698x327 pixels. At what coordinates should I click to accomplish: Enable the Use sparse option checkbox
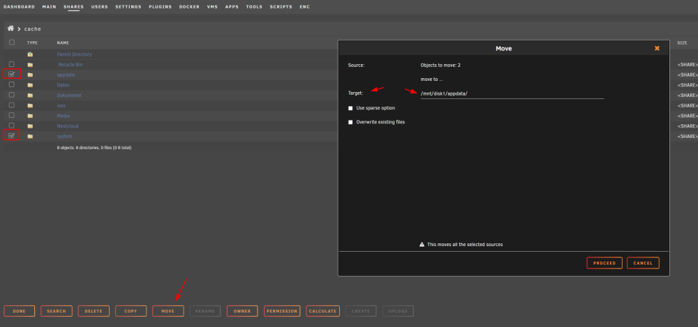tap(350, 108)
